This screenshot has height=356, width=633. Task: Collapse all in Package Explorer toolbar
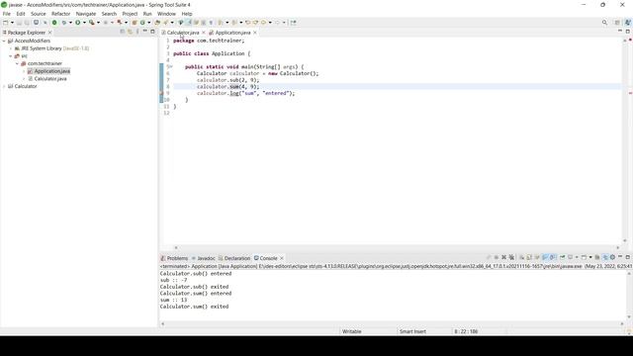tap(122, 32)
